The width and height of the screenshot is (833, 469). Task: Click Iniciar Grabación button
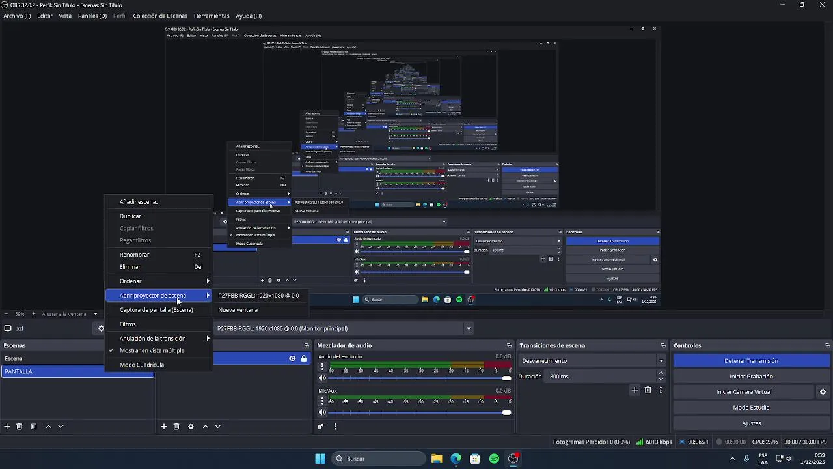[751, 377]
